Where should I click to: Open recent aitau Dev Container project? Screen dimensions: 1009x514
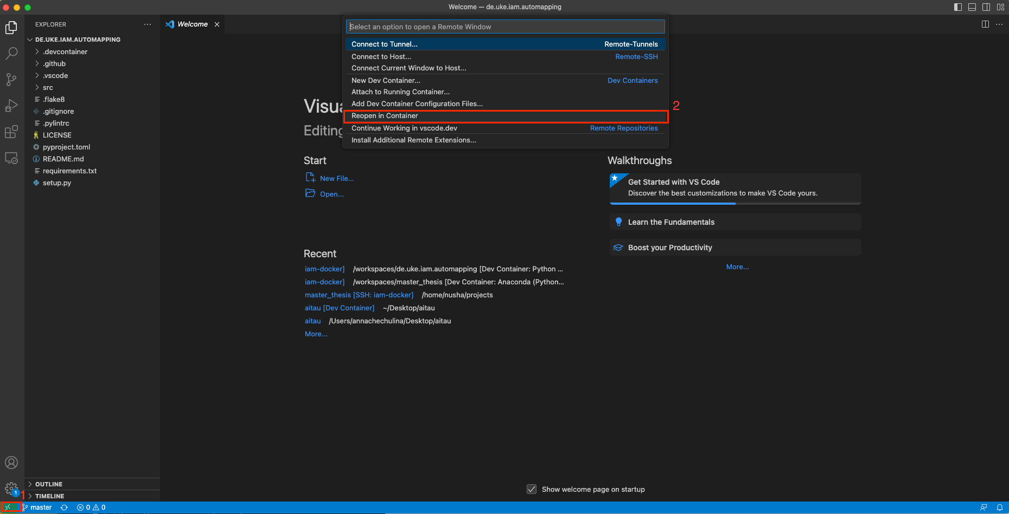340,308
